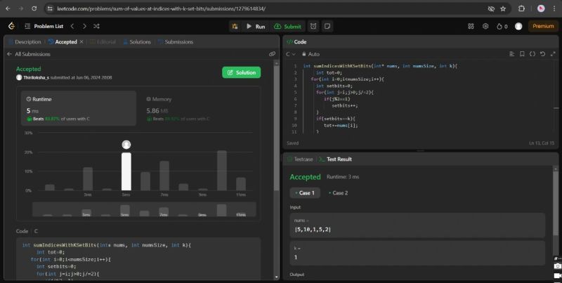Viewport: 562px width, 283px height.
Task: Click the Chrome profile avatar
Action: pyautogui.click(x=541, y=8)
